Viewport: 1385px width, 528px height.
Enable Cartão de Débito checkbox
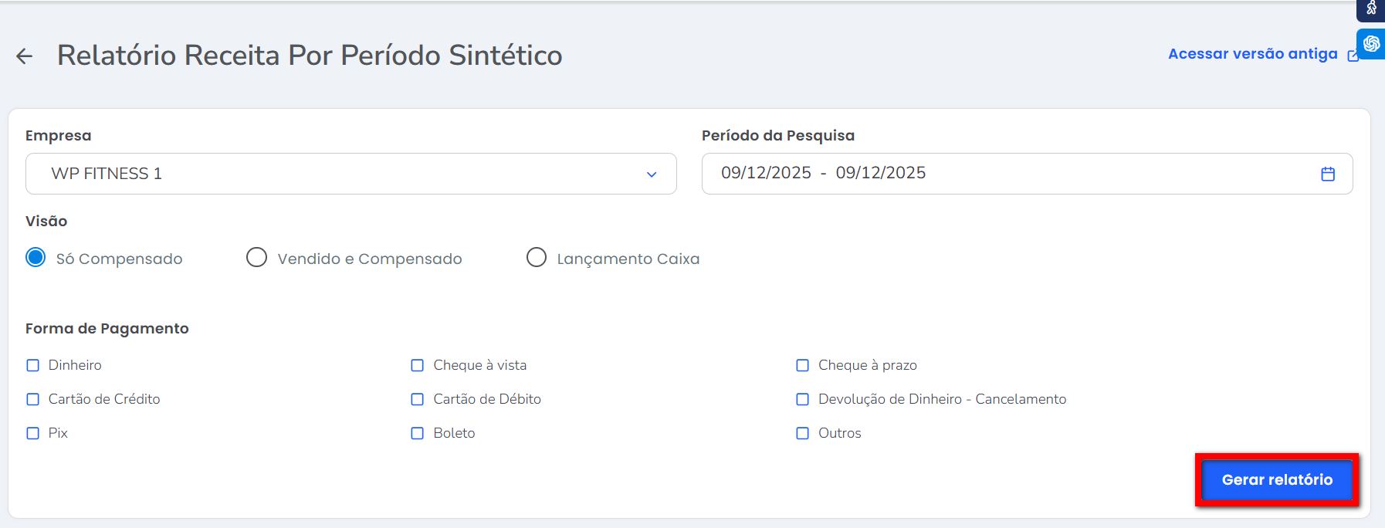click(418, 399)
